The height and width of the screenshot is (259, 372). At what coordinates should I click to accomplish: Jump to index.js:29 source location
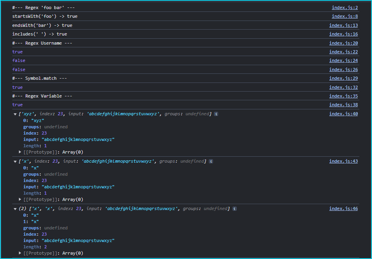344,78
